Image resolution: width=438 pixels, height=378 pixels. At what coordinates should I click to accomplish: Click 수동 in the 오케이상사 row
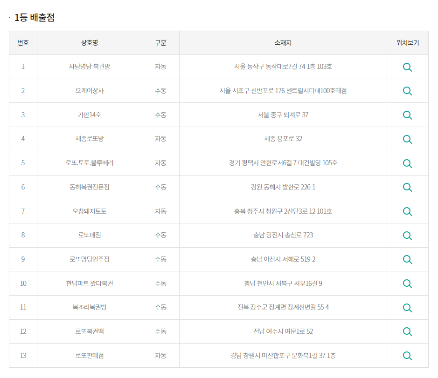click(x=160, y=91)
